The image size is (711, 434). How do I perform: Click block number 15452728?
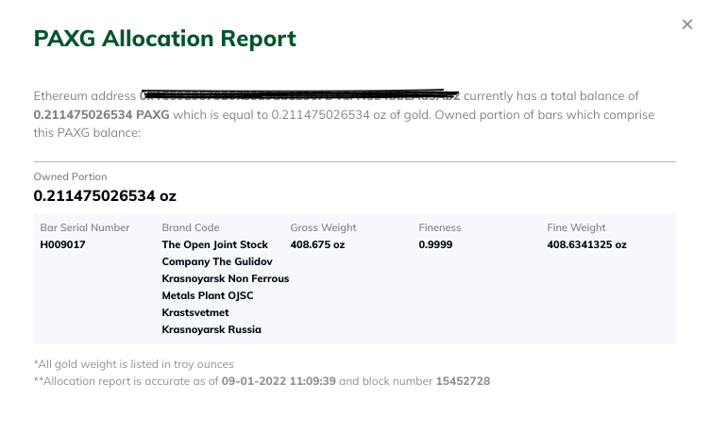[x=463, y=381]
